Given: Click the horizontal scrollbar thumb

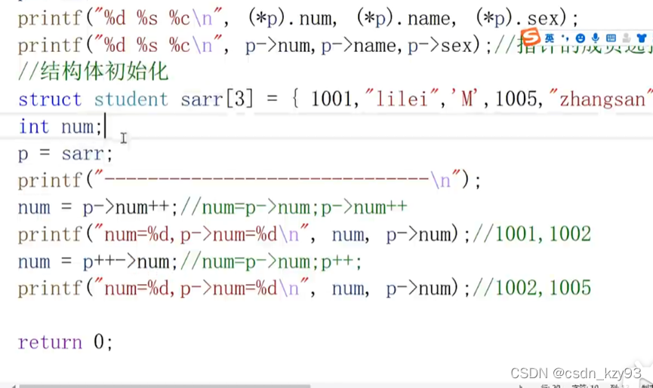Looking at the screenshot, I should [x=165, y=386].
